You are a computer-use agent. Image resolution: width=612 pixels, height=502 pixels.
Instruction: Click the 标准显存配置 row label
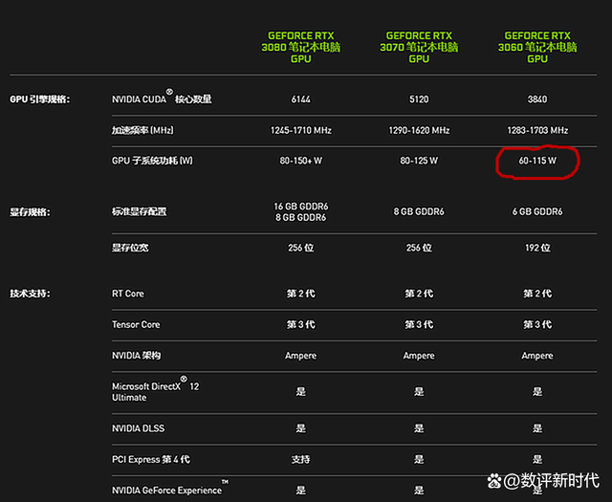click(139, 211)
